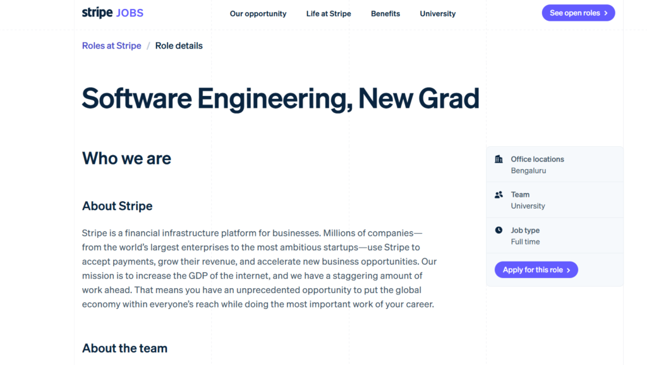647x365 pixels.
Task: Click the chevron arrow inside See open roles
Action: [x=605, y=13]
